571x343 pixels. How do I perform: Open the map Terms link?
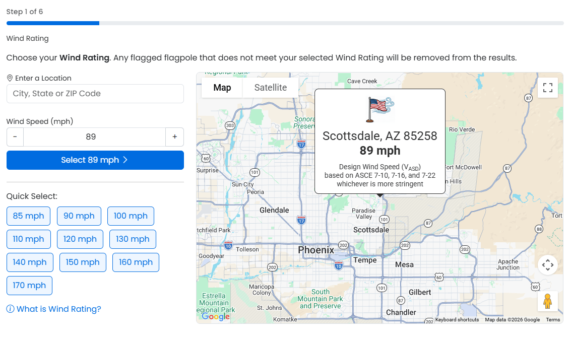tap(553, 320)
